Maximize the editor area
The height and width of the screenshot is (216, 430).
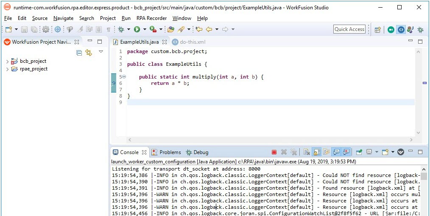click(420, 42)
